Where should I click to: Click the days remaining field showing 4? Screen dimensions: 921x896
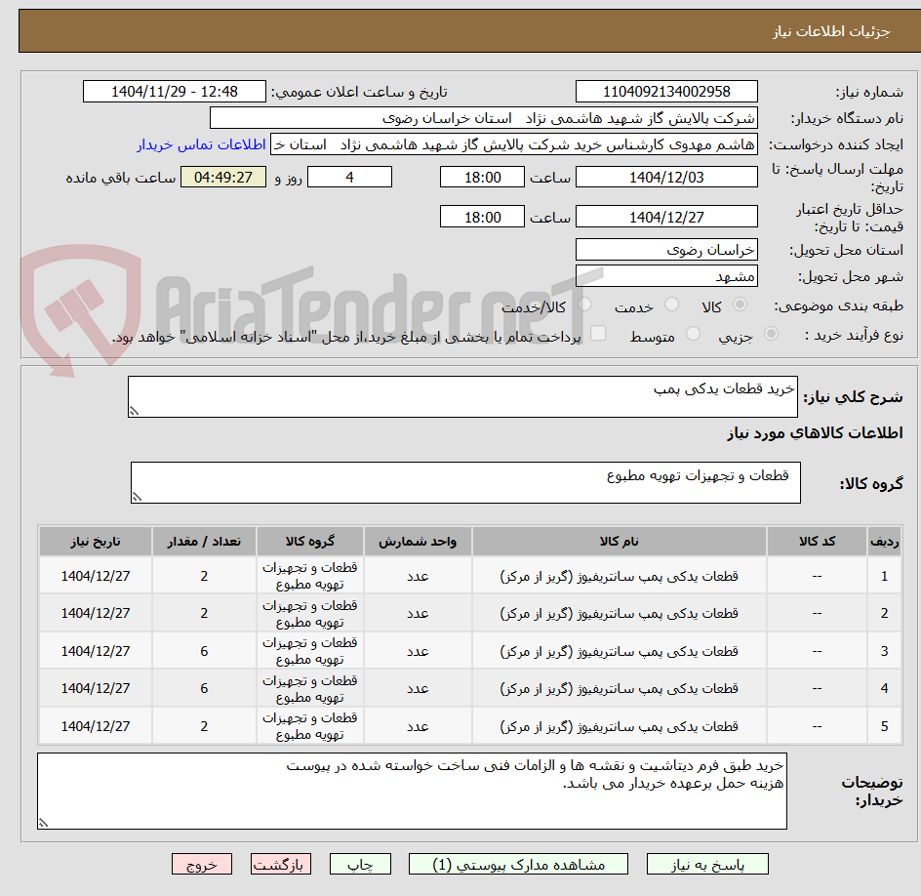point(349,177)
